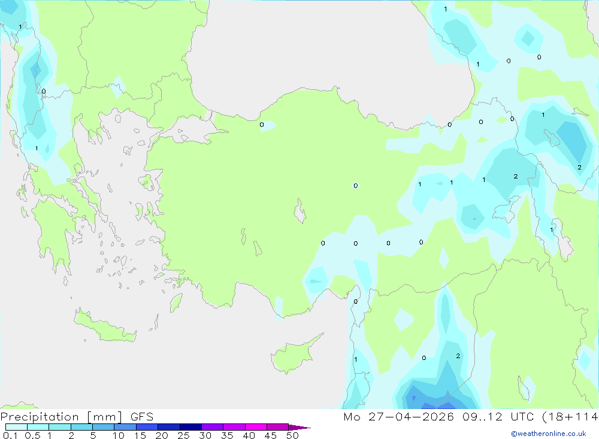This screenshot has width=599, height=439.
Task: Pick the 10–15 mm legend color swatch
Action: coord(125,427)
